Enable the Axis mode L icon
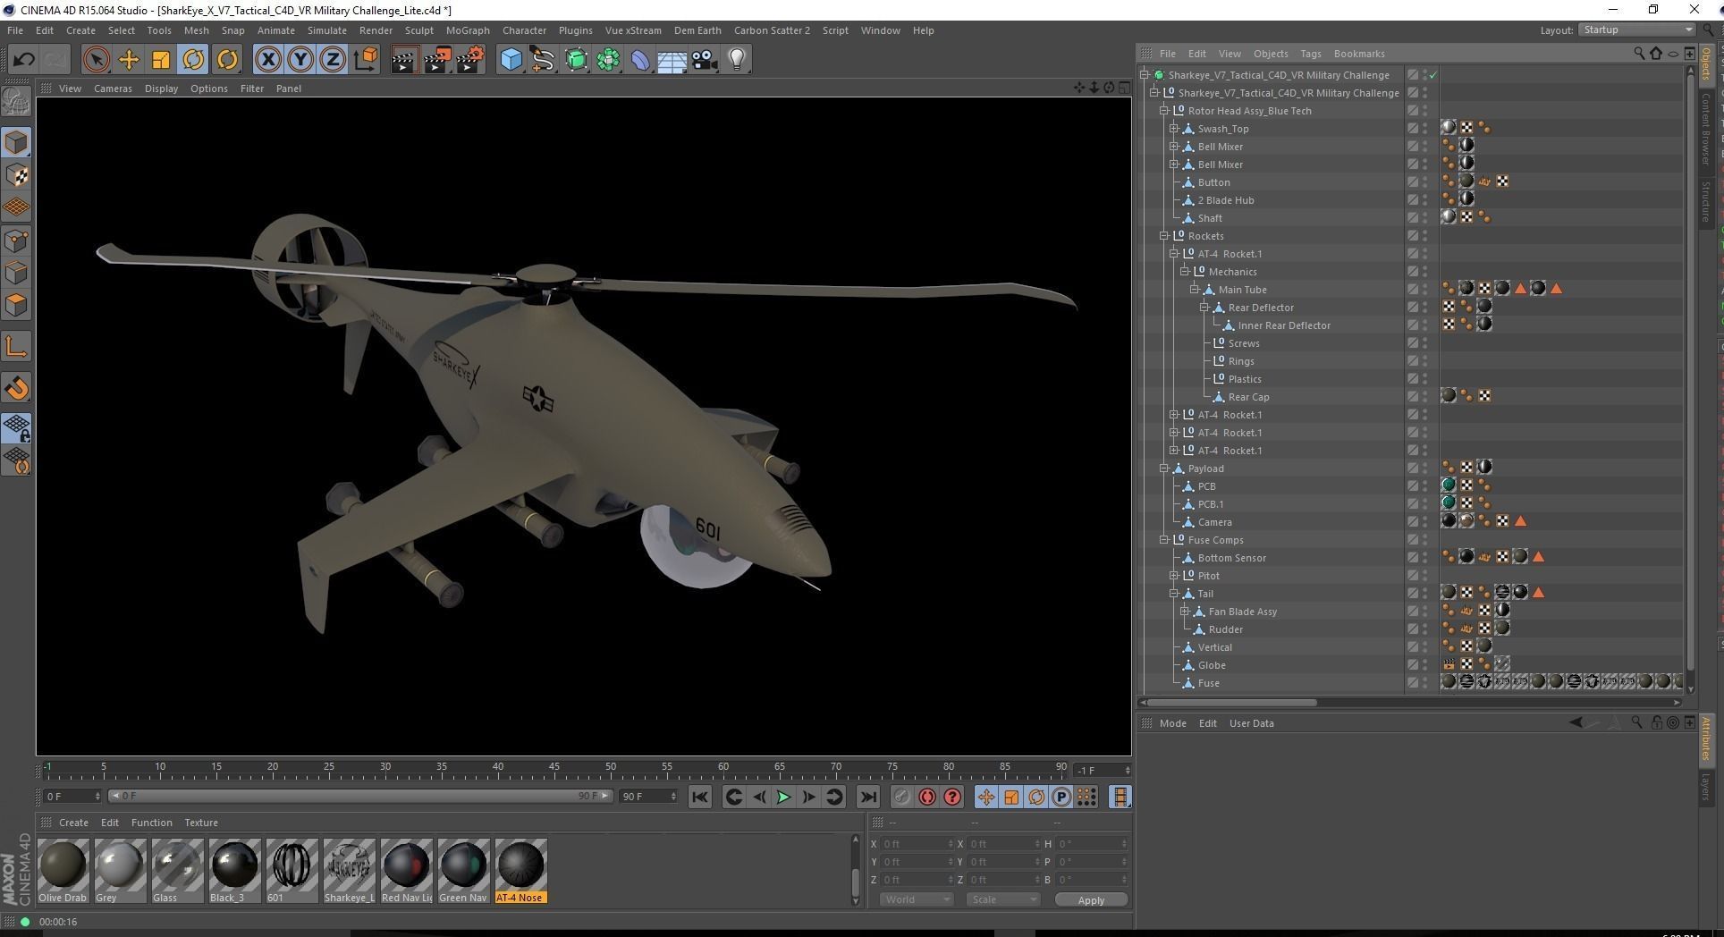 coord(16,346)
